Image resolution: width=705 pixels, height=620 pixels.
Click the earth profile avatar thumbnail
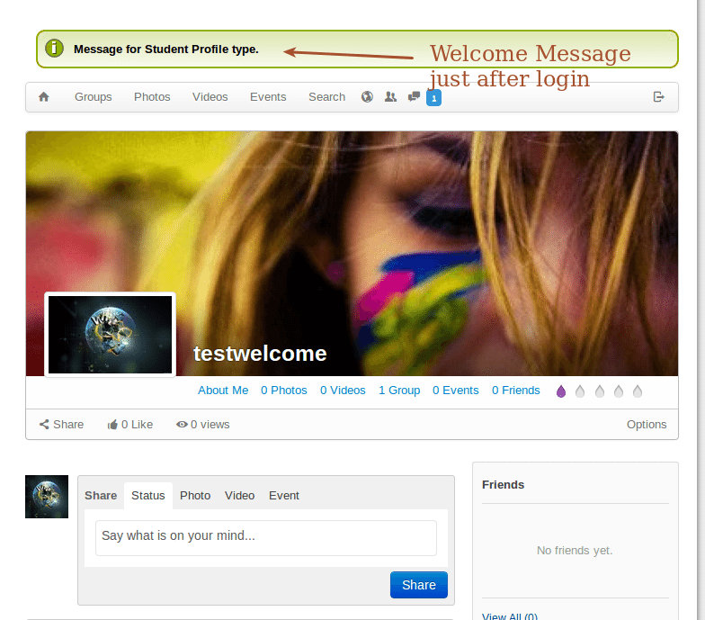(x=110, y=334)
